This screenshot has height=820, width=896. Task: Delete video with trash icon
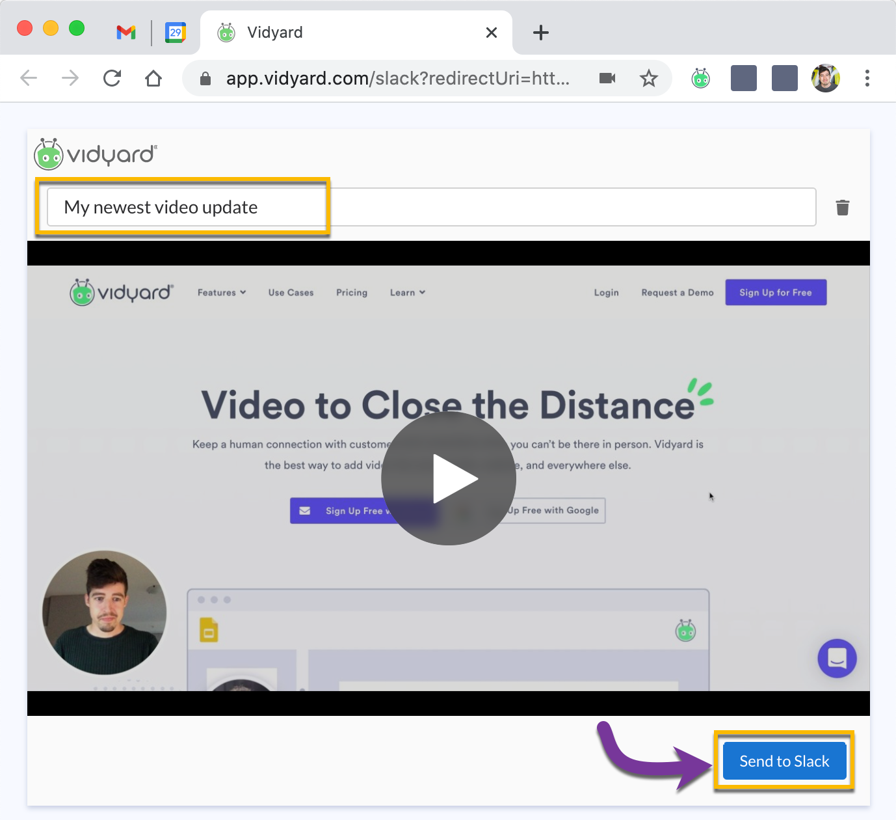pos(843,208)
